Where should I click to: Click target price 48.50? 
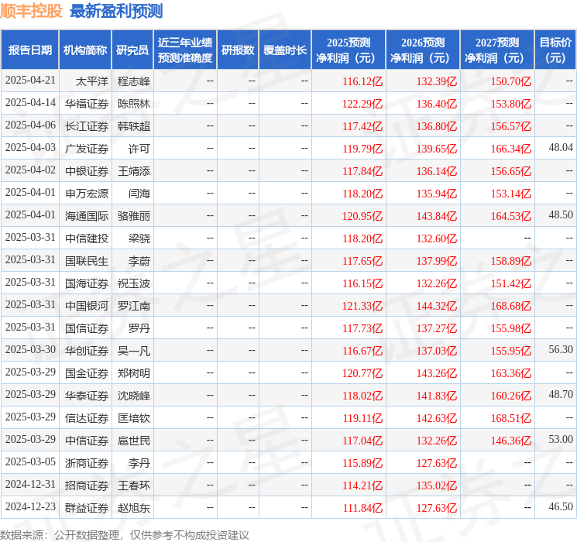[561, 215]
